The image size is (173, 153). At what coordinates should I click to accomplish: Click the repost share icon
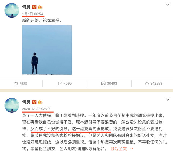[x=60, y=83]
